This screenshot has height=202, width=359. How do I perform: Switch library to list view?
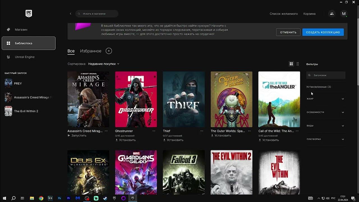coord(298,64)
